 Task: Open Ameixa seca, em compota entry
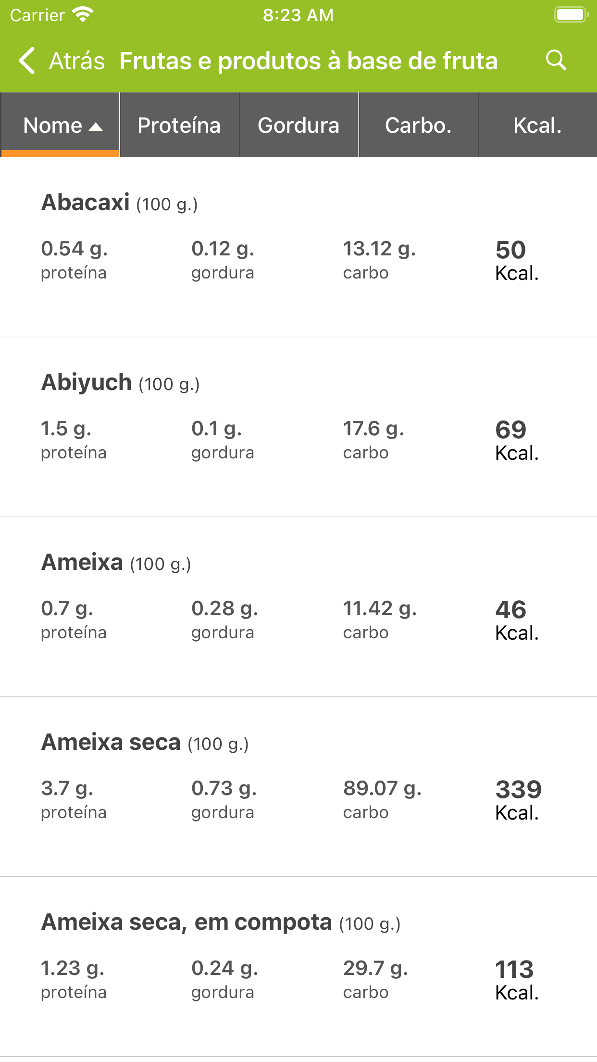click(187, 922)
